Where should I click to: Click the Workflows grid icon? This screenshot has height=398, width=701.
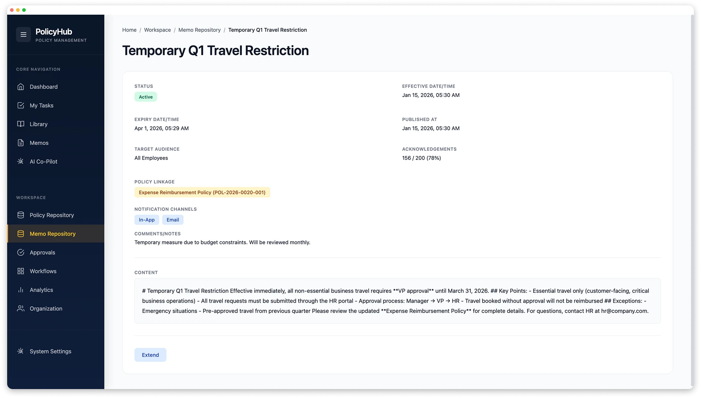point(21,271)
